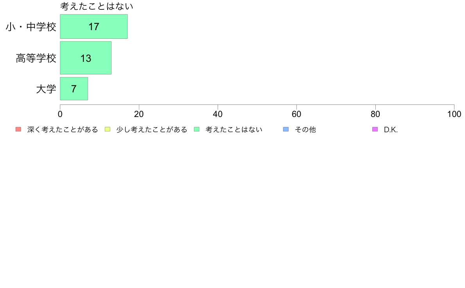Click the yellow 少し考えたことがある legend swatch

tap(108, 129)
